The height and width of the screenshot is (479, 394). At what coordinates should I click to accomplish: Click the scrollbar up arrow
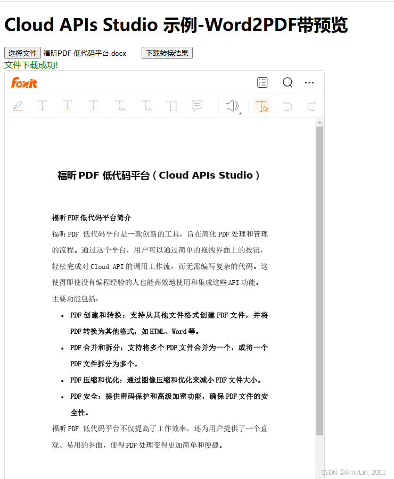pos(319,122)
